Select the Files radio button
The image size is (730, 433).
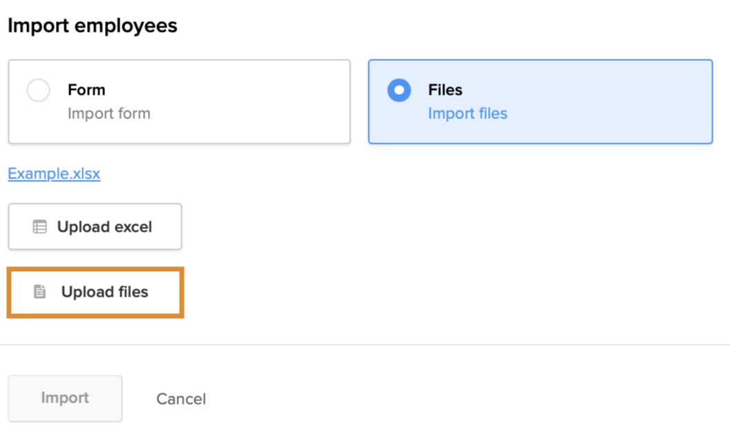point(399,91)
